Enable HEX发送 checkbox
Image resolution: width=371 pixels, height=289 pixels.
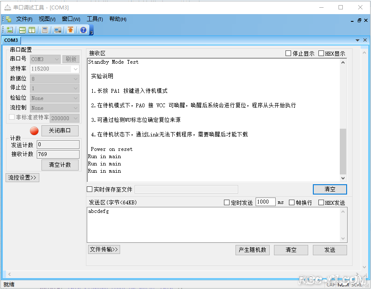coord(321,202)
